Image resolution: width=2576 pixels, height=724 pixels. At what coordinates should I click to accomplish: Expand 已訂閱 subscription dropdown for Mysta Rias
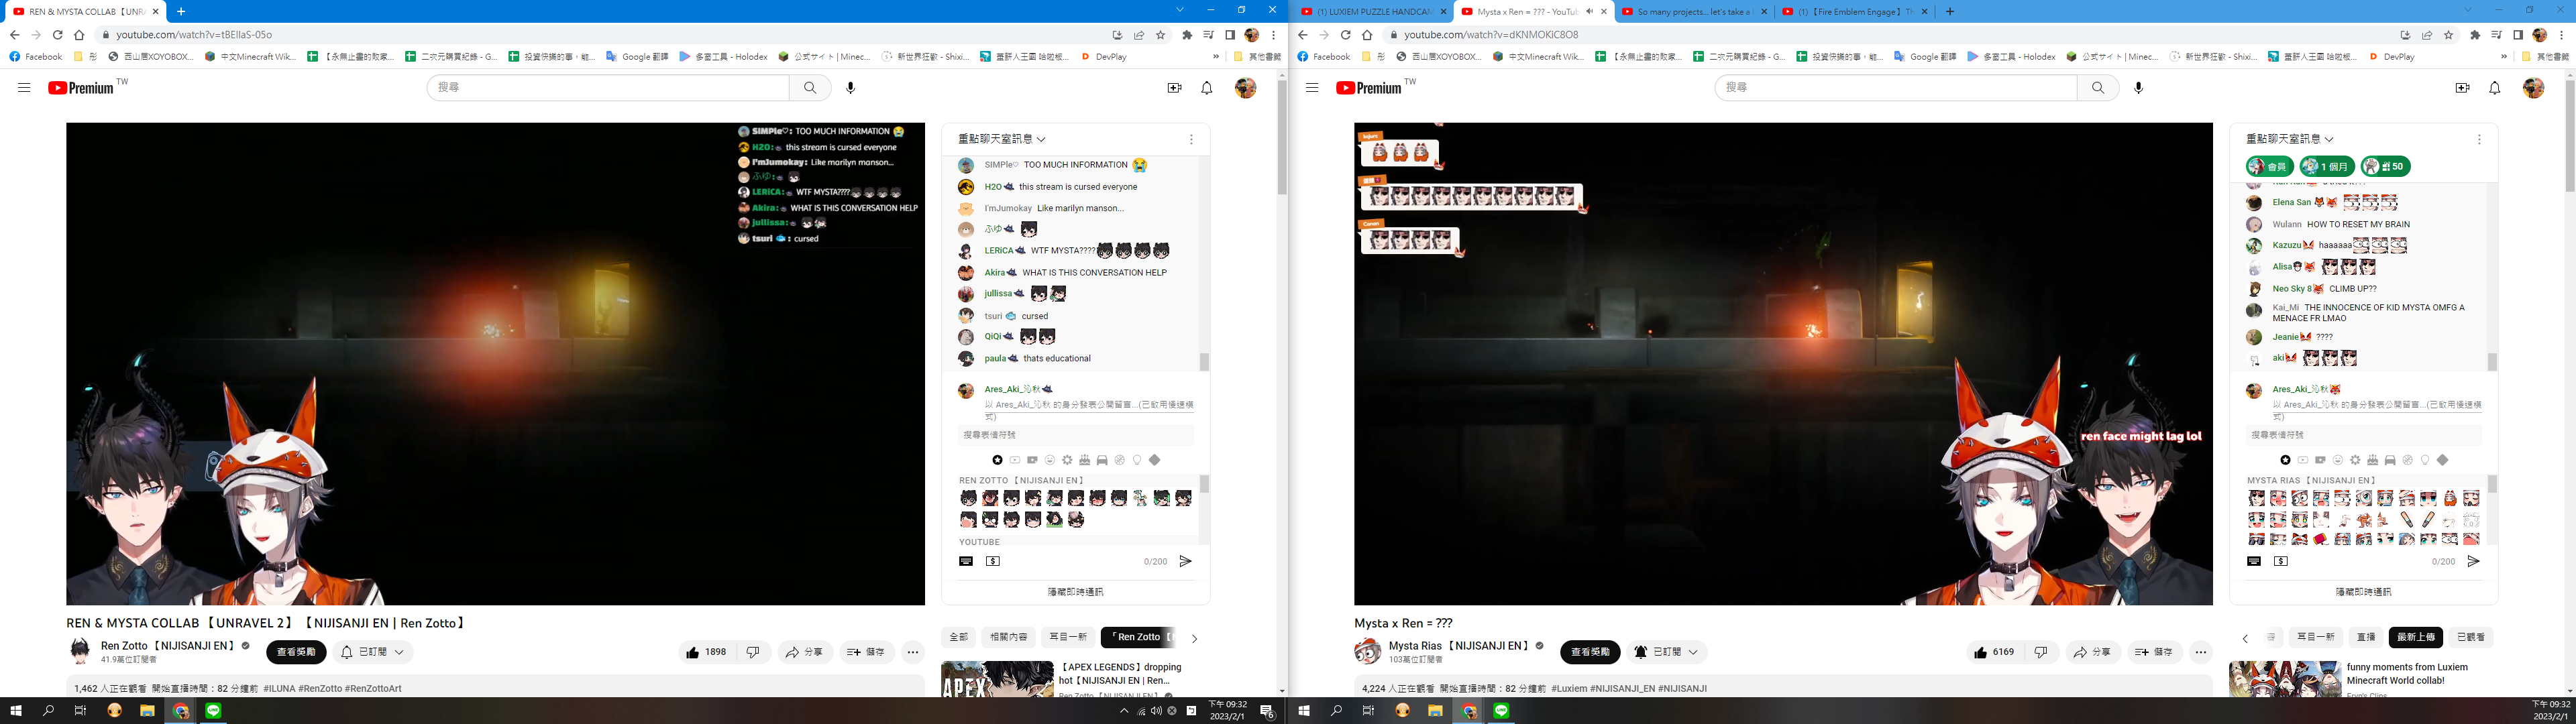click(x=1666, y=652)
